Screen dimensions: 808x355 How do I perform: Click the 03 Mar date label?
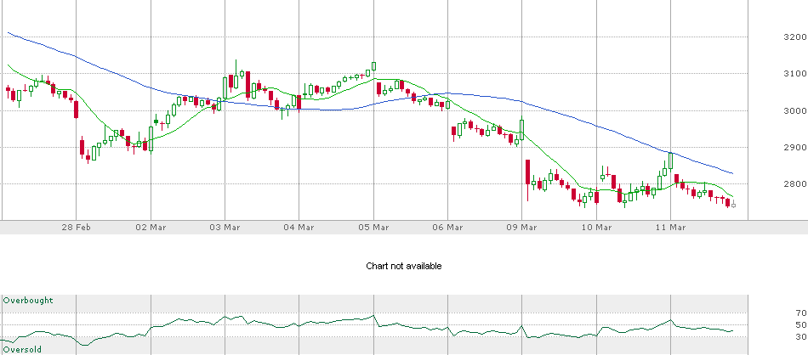coord(225,228)
